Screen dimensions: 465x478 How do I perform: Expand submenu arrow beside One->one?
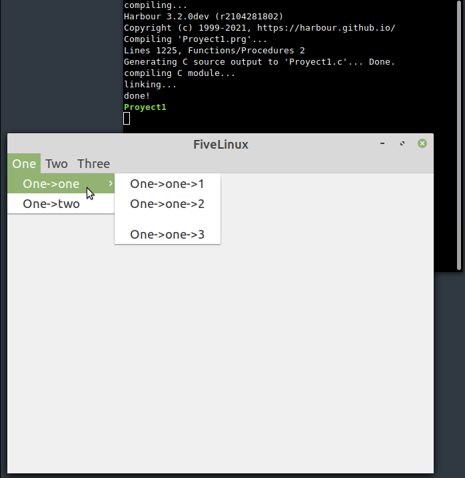click(x=111, y=183)
